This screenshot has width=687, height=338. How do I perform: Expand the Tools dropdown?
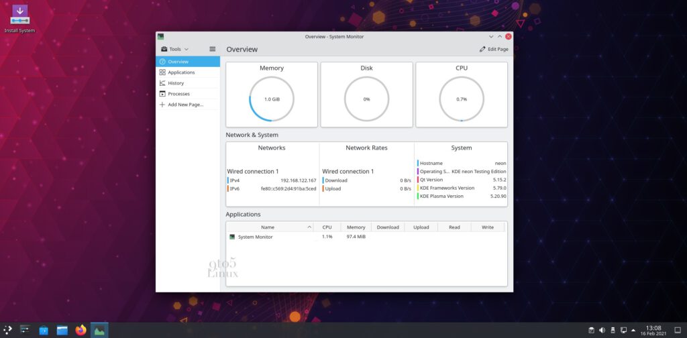pyautogui.click(x=174, y=49)
